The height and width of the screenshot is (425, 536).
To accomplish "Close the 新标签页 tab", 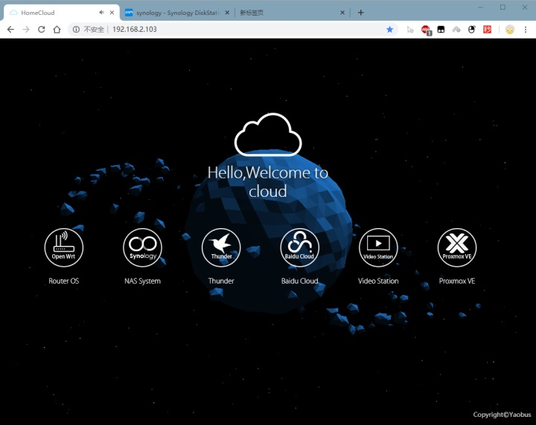I will pos(342,13).
